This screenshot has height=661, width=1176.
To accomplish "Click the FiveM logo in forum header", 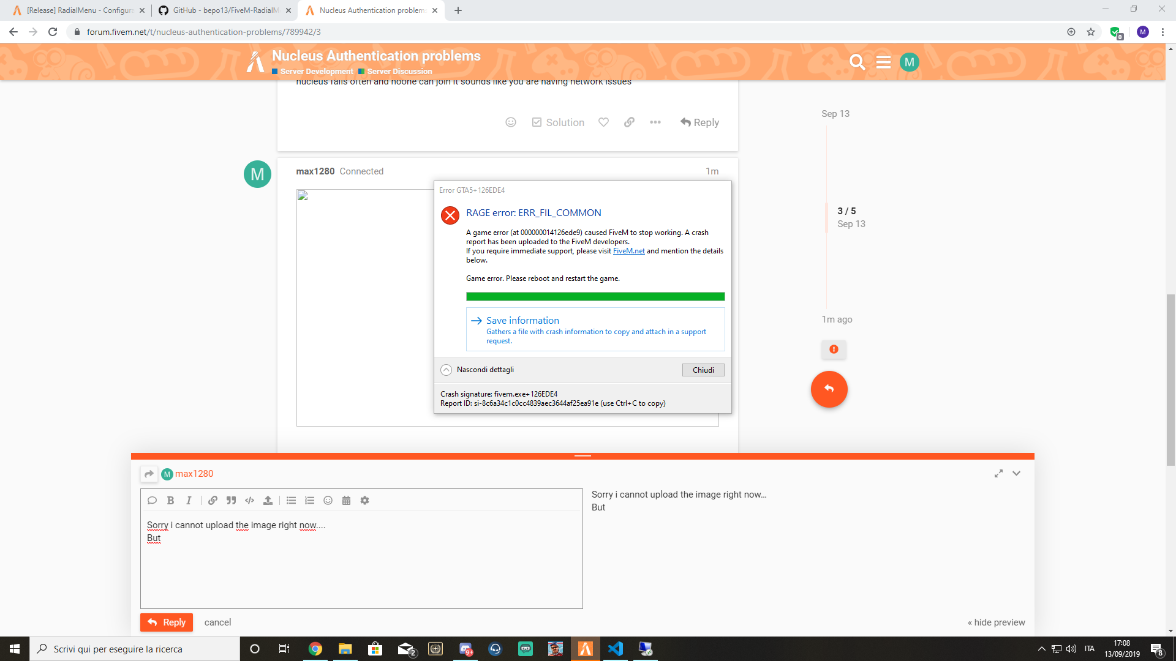I will pyautogui.click(x=255, y=62).
